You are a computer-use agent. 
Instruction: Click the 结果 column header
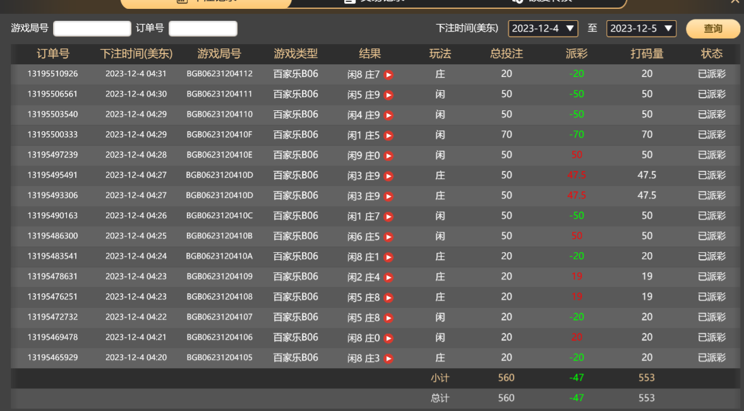tap(369, 54)
